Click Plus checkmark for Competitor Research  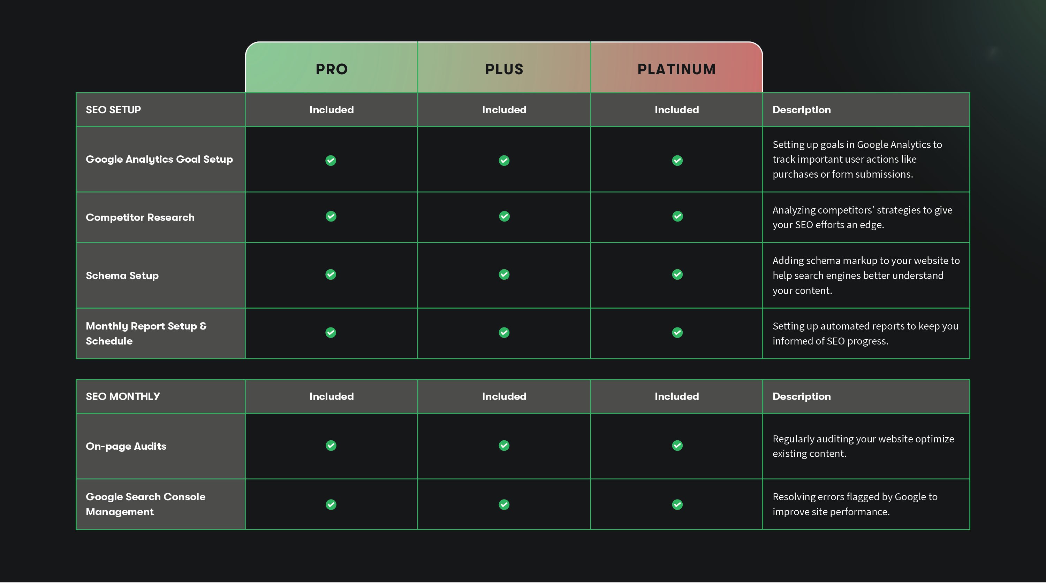504,216
